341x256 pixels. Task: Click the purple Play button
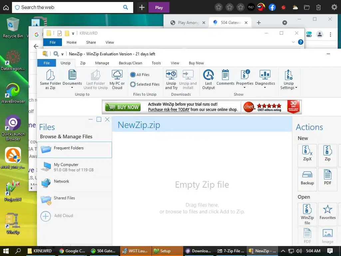pos(159,7)
